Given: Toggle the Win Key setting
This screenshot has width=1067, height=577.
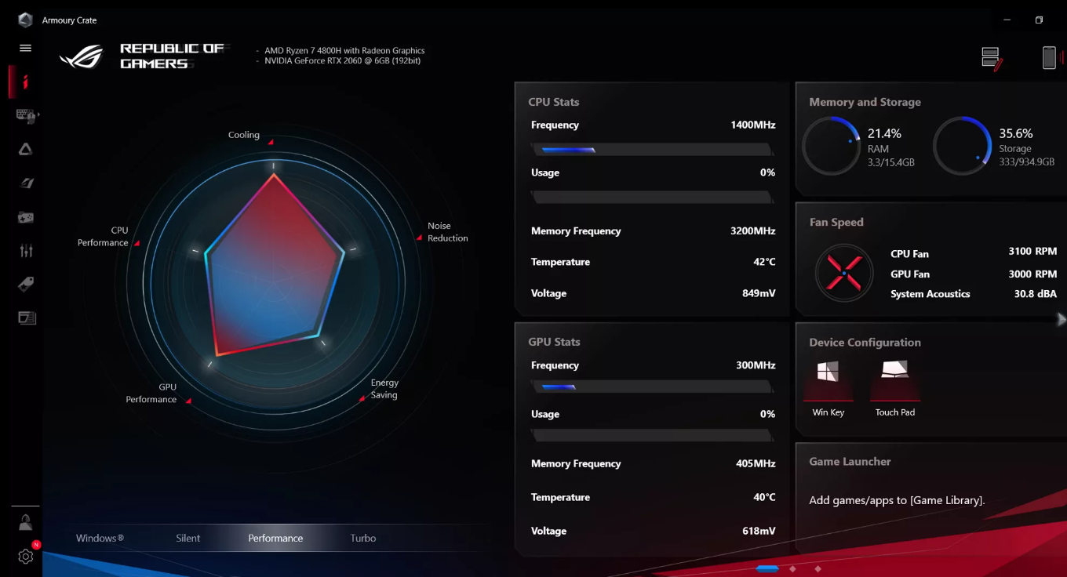Looking at the screenshot, I should coord(828,389).
